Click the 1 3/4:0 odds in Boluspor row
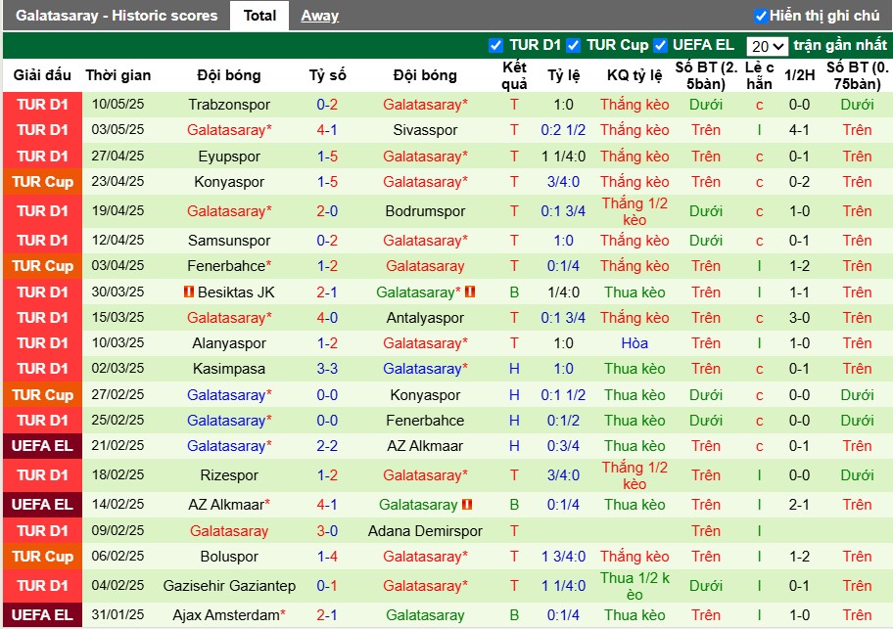 point(563,557)
